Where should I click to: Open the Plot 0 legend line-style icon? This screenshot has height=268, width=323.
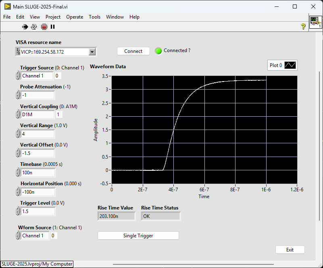pos(291,65)
